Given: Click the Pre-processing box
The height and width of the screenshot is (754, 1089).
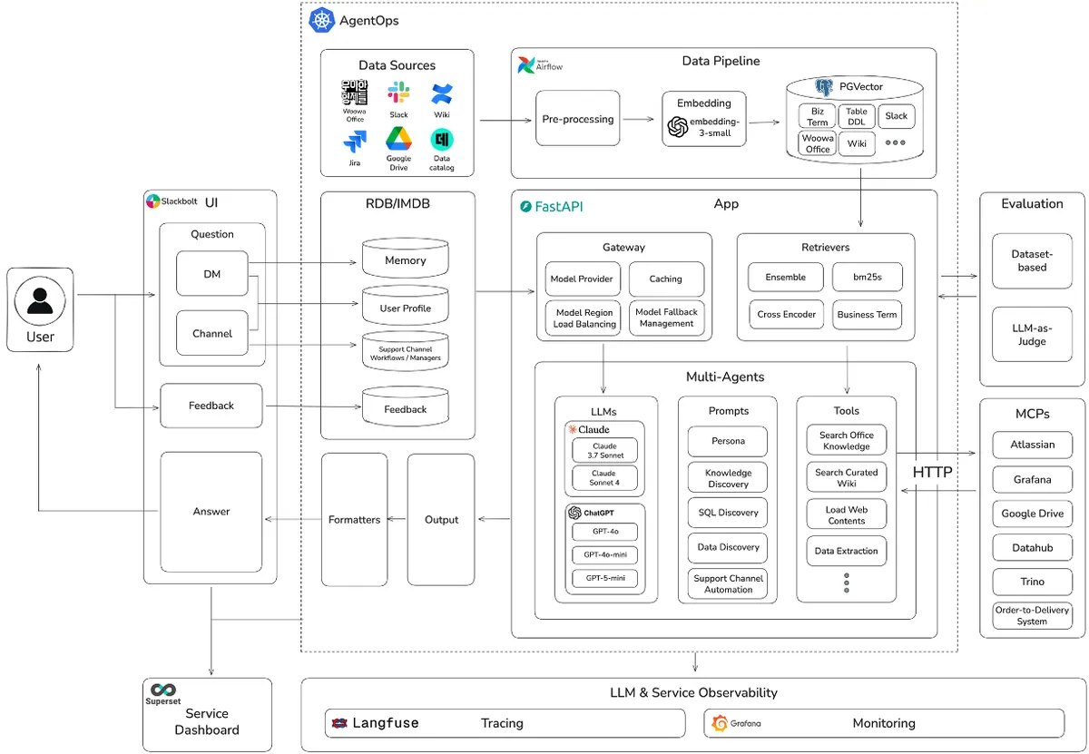Looking at the screenshot, I should click(577, 118).
